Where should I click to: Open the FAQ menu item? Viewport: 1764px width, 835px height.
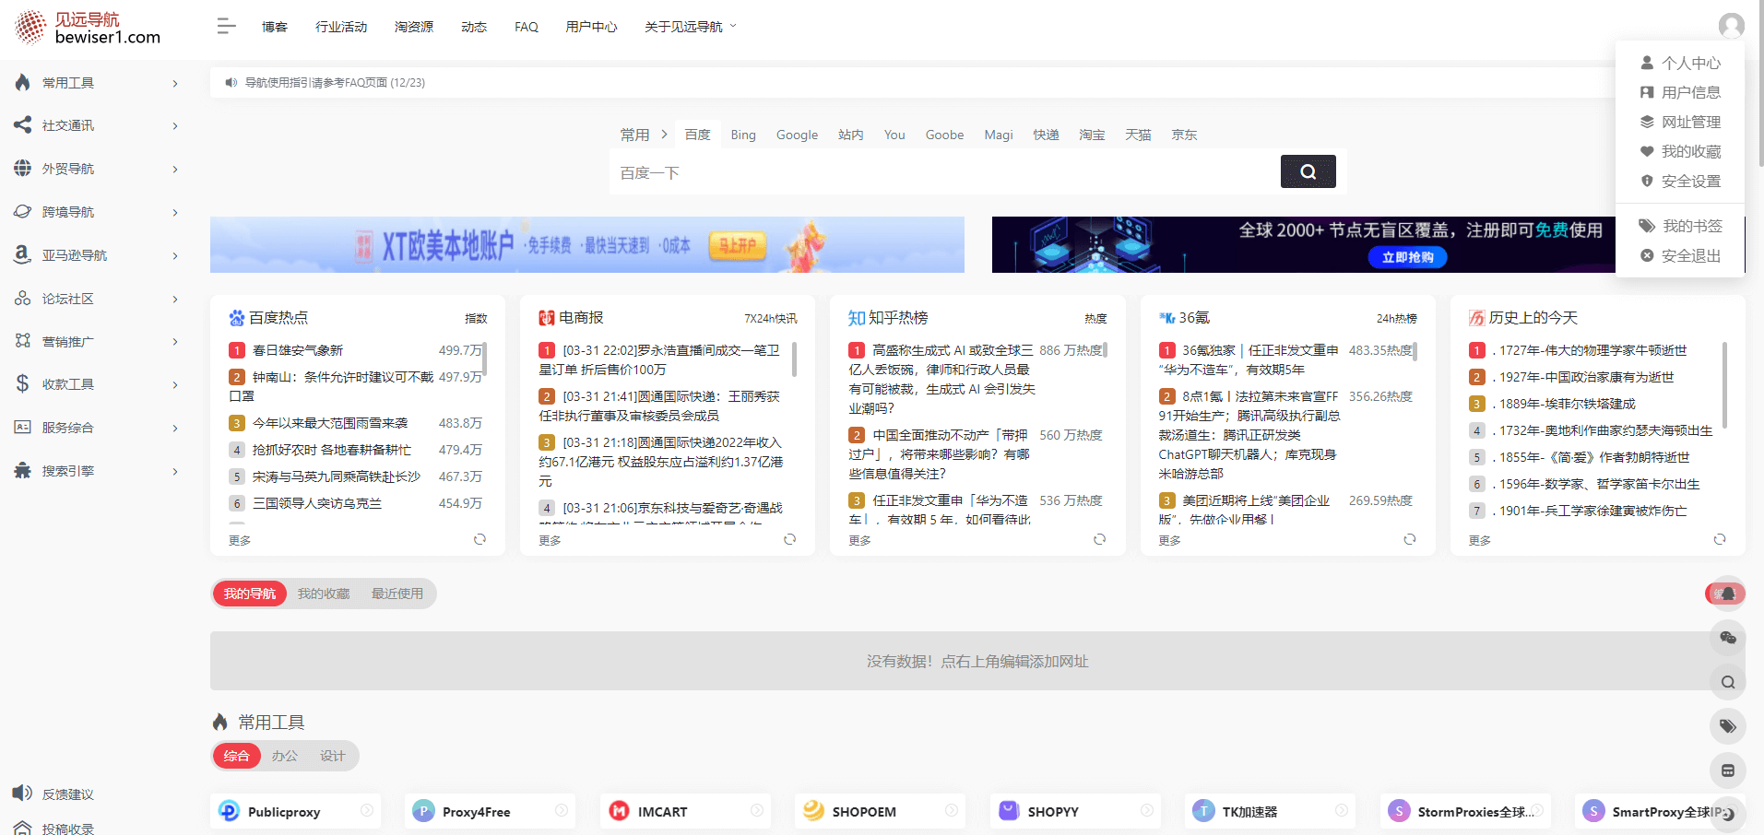coord(526,27)
